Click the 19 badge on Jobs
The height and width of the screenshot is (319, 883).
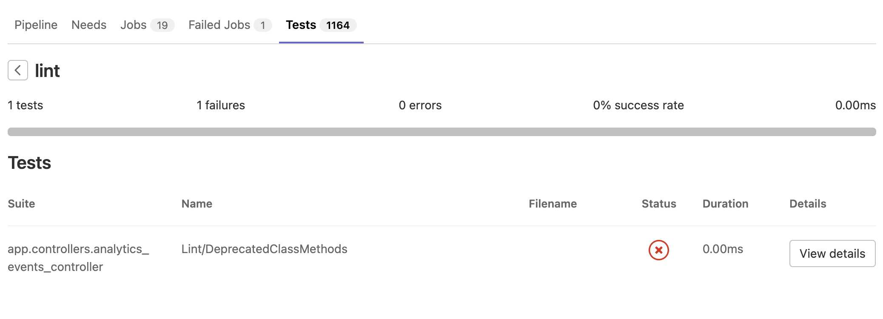(162, 26)
